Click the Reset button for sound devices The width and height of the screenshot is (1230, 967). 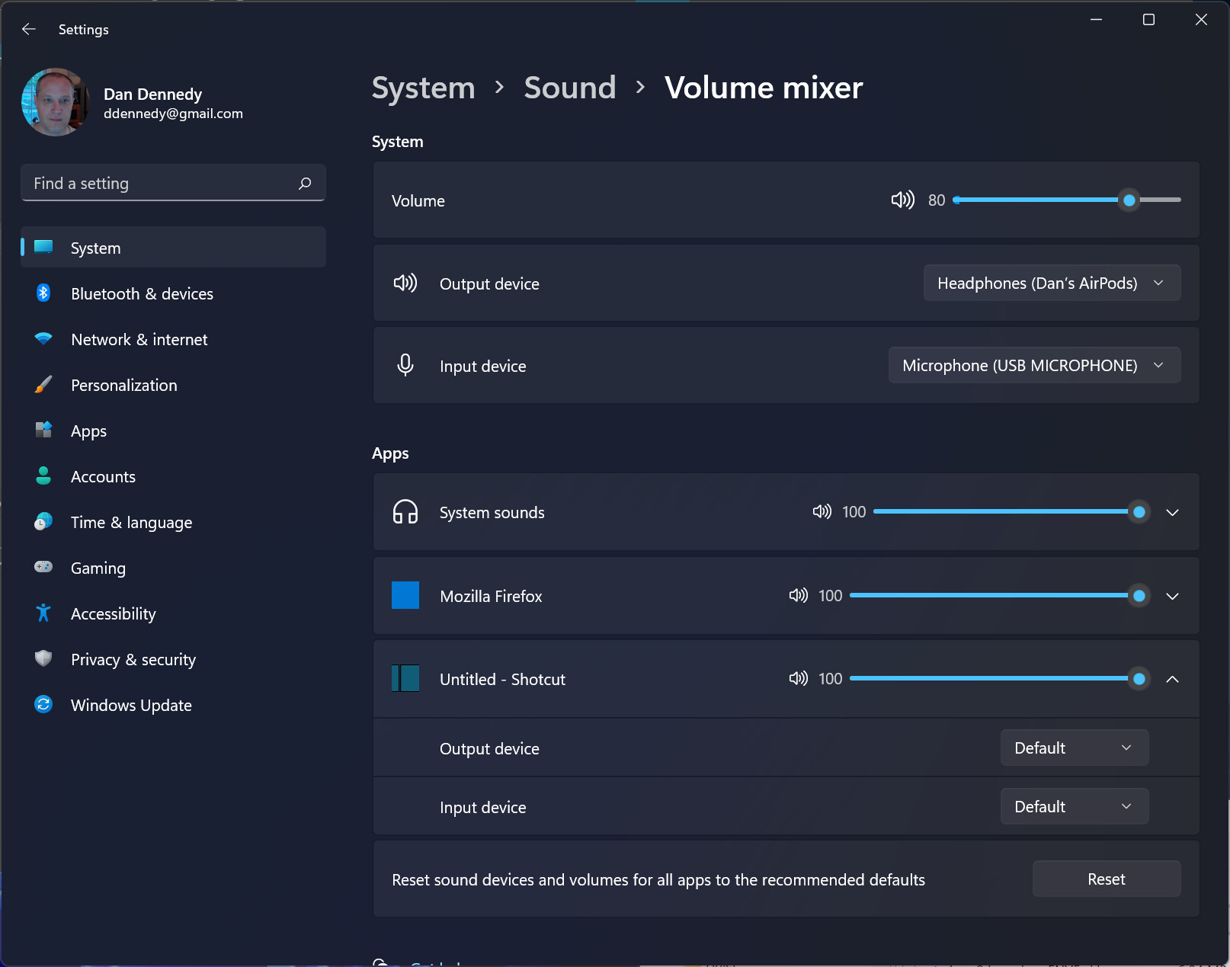click(x=1106, y=879)
